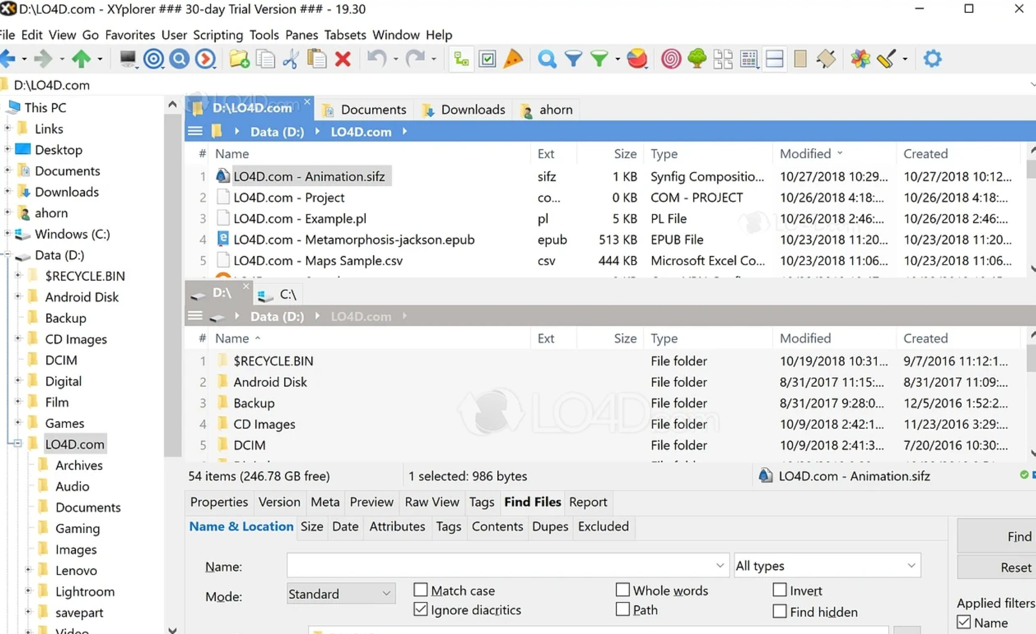Toggle the Match case checkbox
Screen dimensions: 1036x634
tap(420, 589)
